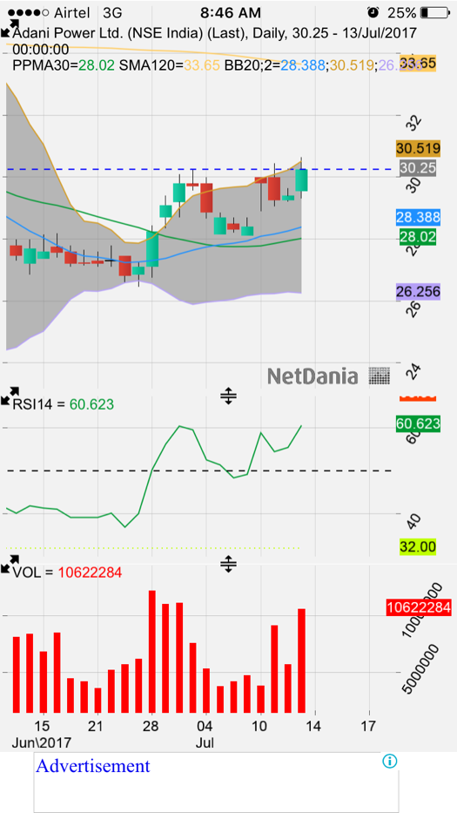Select the 30.25 last price label
Viewport: 457px width, 813px height.
pyautogui.click(x=418, y=168)
